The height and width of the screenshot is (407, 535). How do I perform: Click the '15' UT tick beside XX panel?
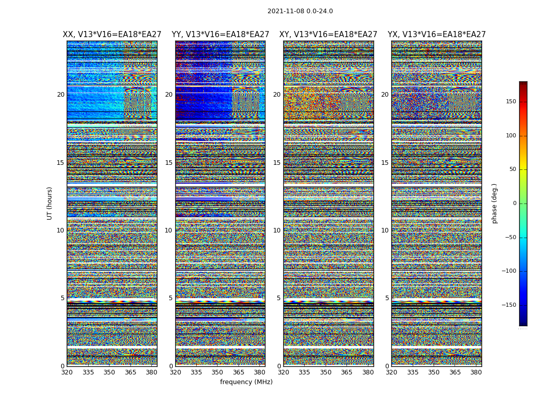tap(61, 163)
